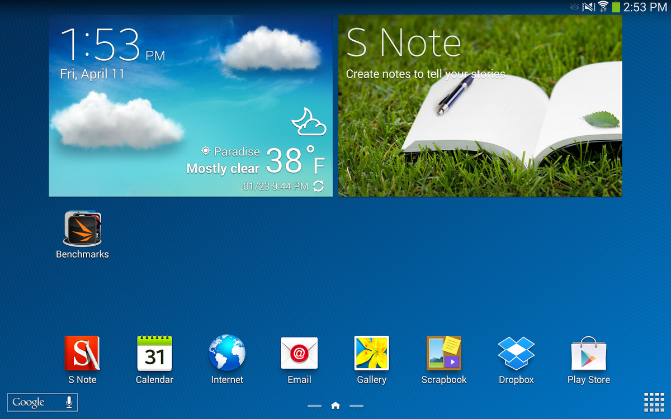Open the Internet browser
This screenshot has width=671, height=419.
pos(226,353)
